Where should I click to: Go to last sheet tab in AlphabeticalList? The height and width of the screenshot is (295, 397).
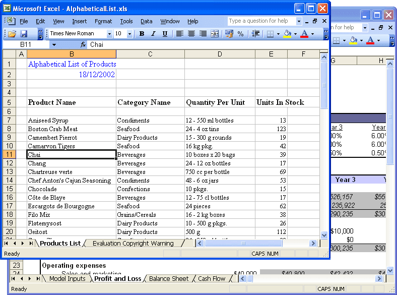[31, 243]
